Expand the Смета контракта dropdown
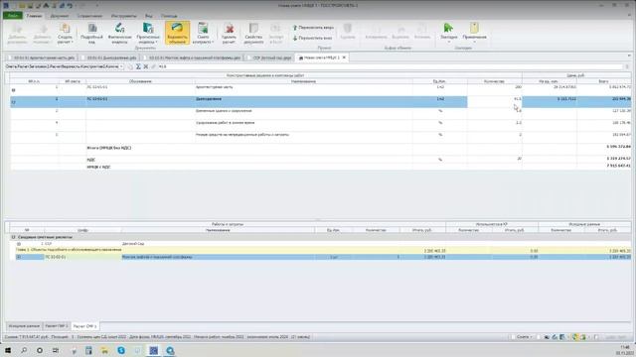 click(203, 40)
